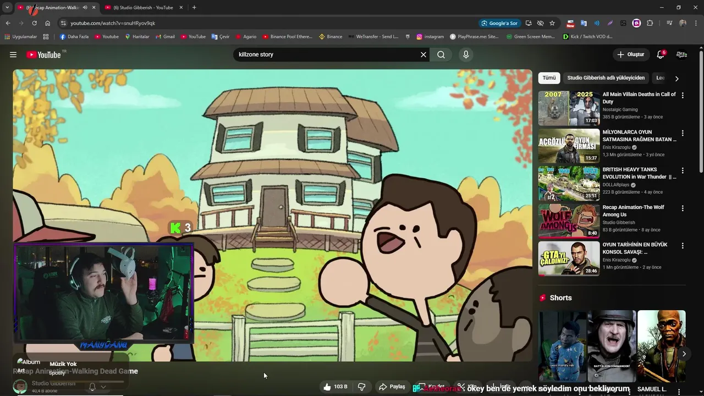Select the Tümü filter chip

pyautogui.click(x=549, y=78)
